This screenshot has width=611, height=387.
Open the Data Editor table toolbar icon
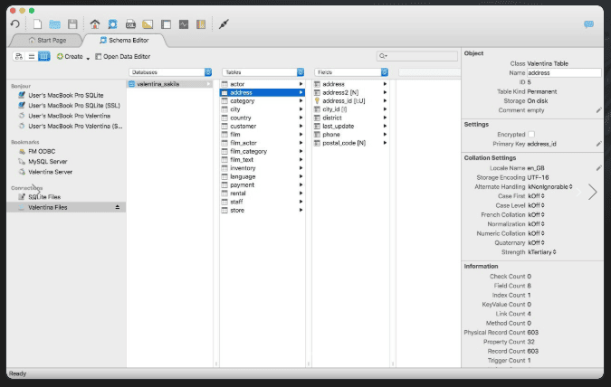coord(166,24)
